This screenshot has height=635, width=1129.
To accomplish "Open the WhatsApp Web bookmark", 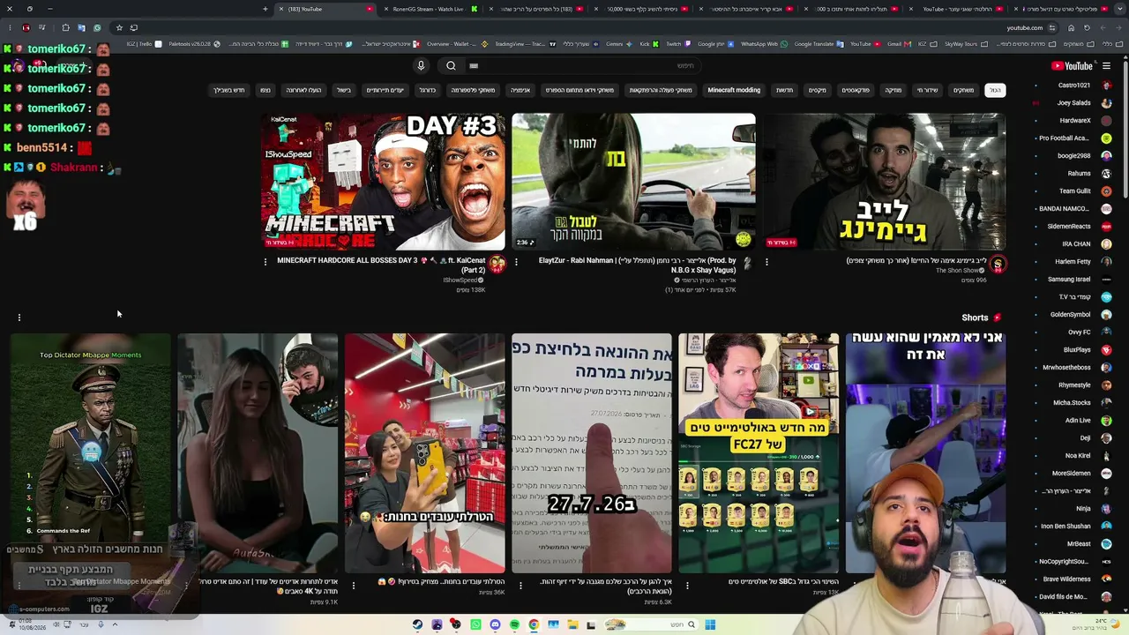I will tap(763, 44).
